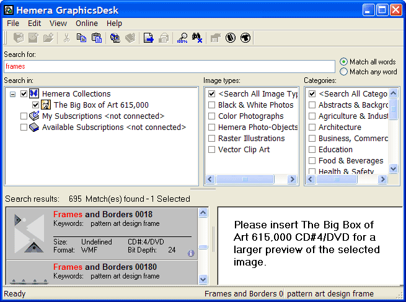Click Categories list scroll down arrow
Viewport: 406px width, 302px height.
(394, 168)
